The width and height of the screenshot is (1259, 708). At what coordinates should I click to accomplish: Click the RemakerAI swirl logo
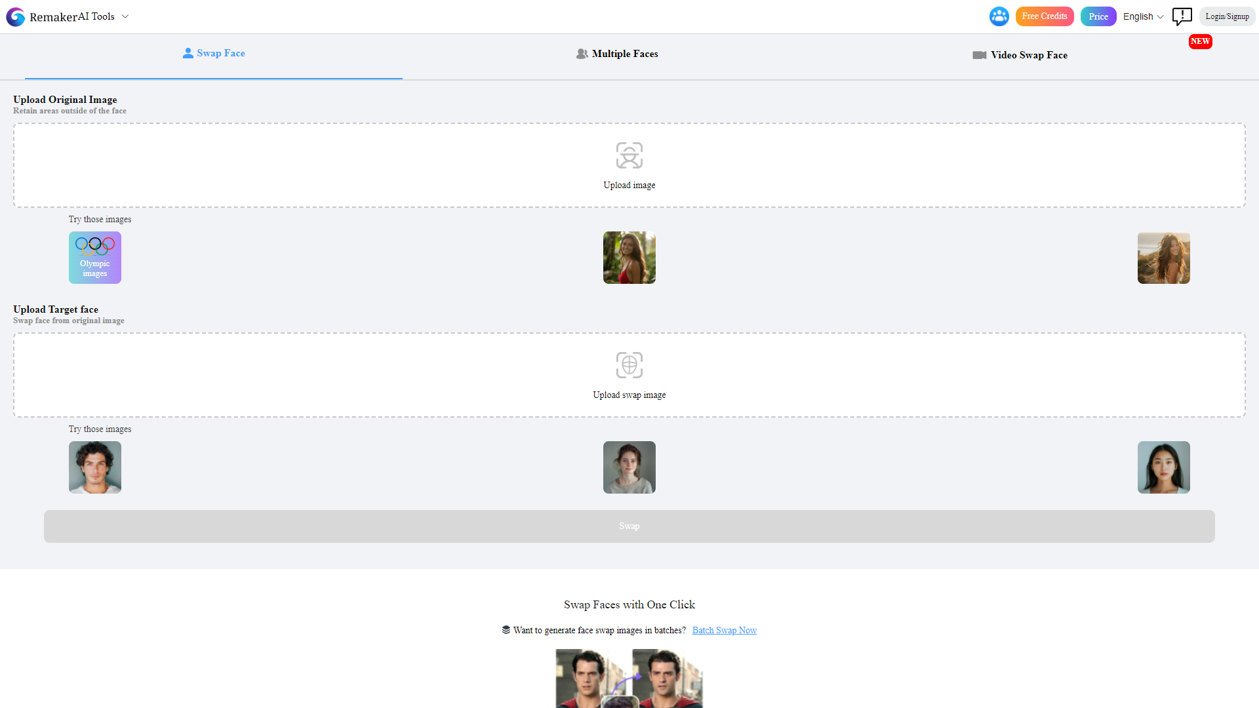tap(15, 16)
